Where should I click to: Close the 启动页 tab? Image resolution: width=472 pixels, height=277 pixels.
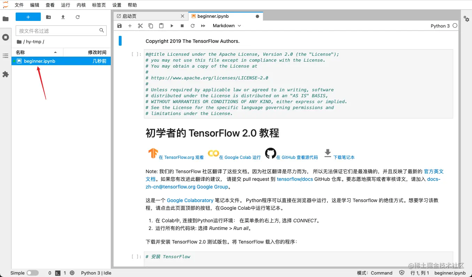pyautogui.click(x=183, y=16)
